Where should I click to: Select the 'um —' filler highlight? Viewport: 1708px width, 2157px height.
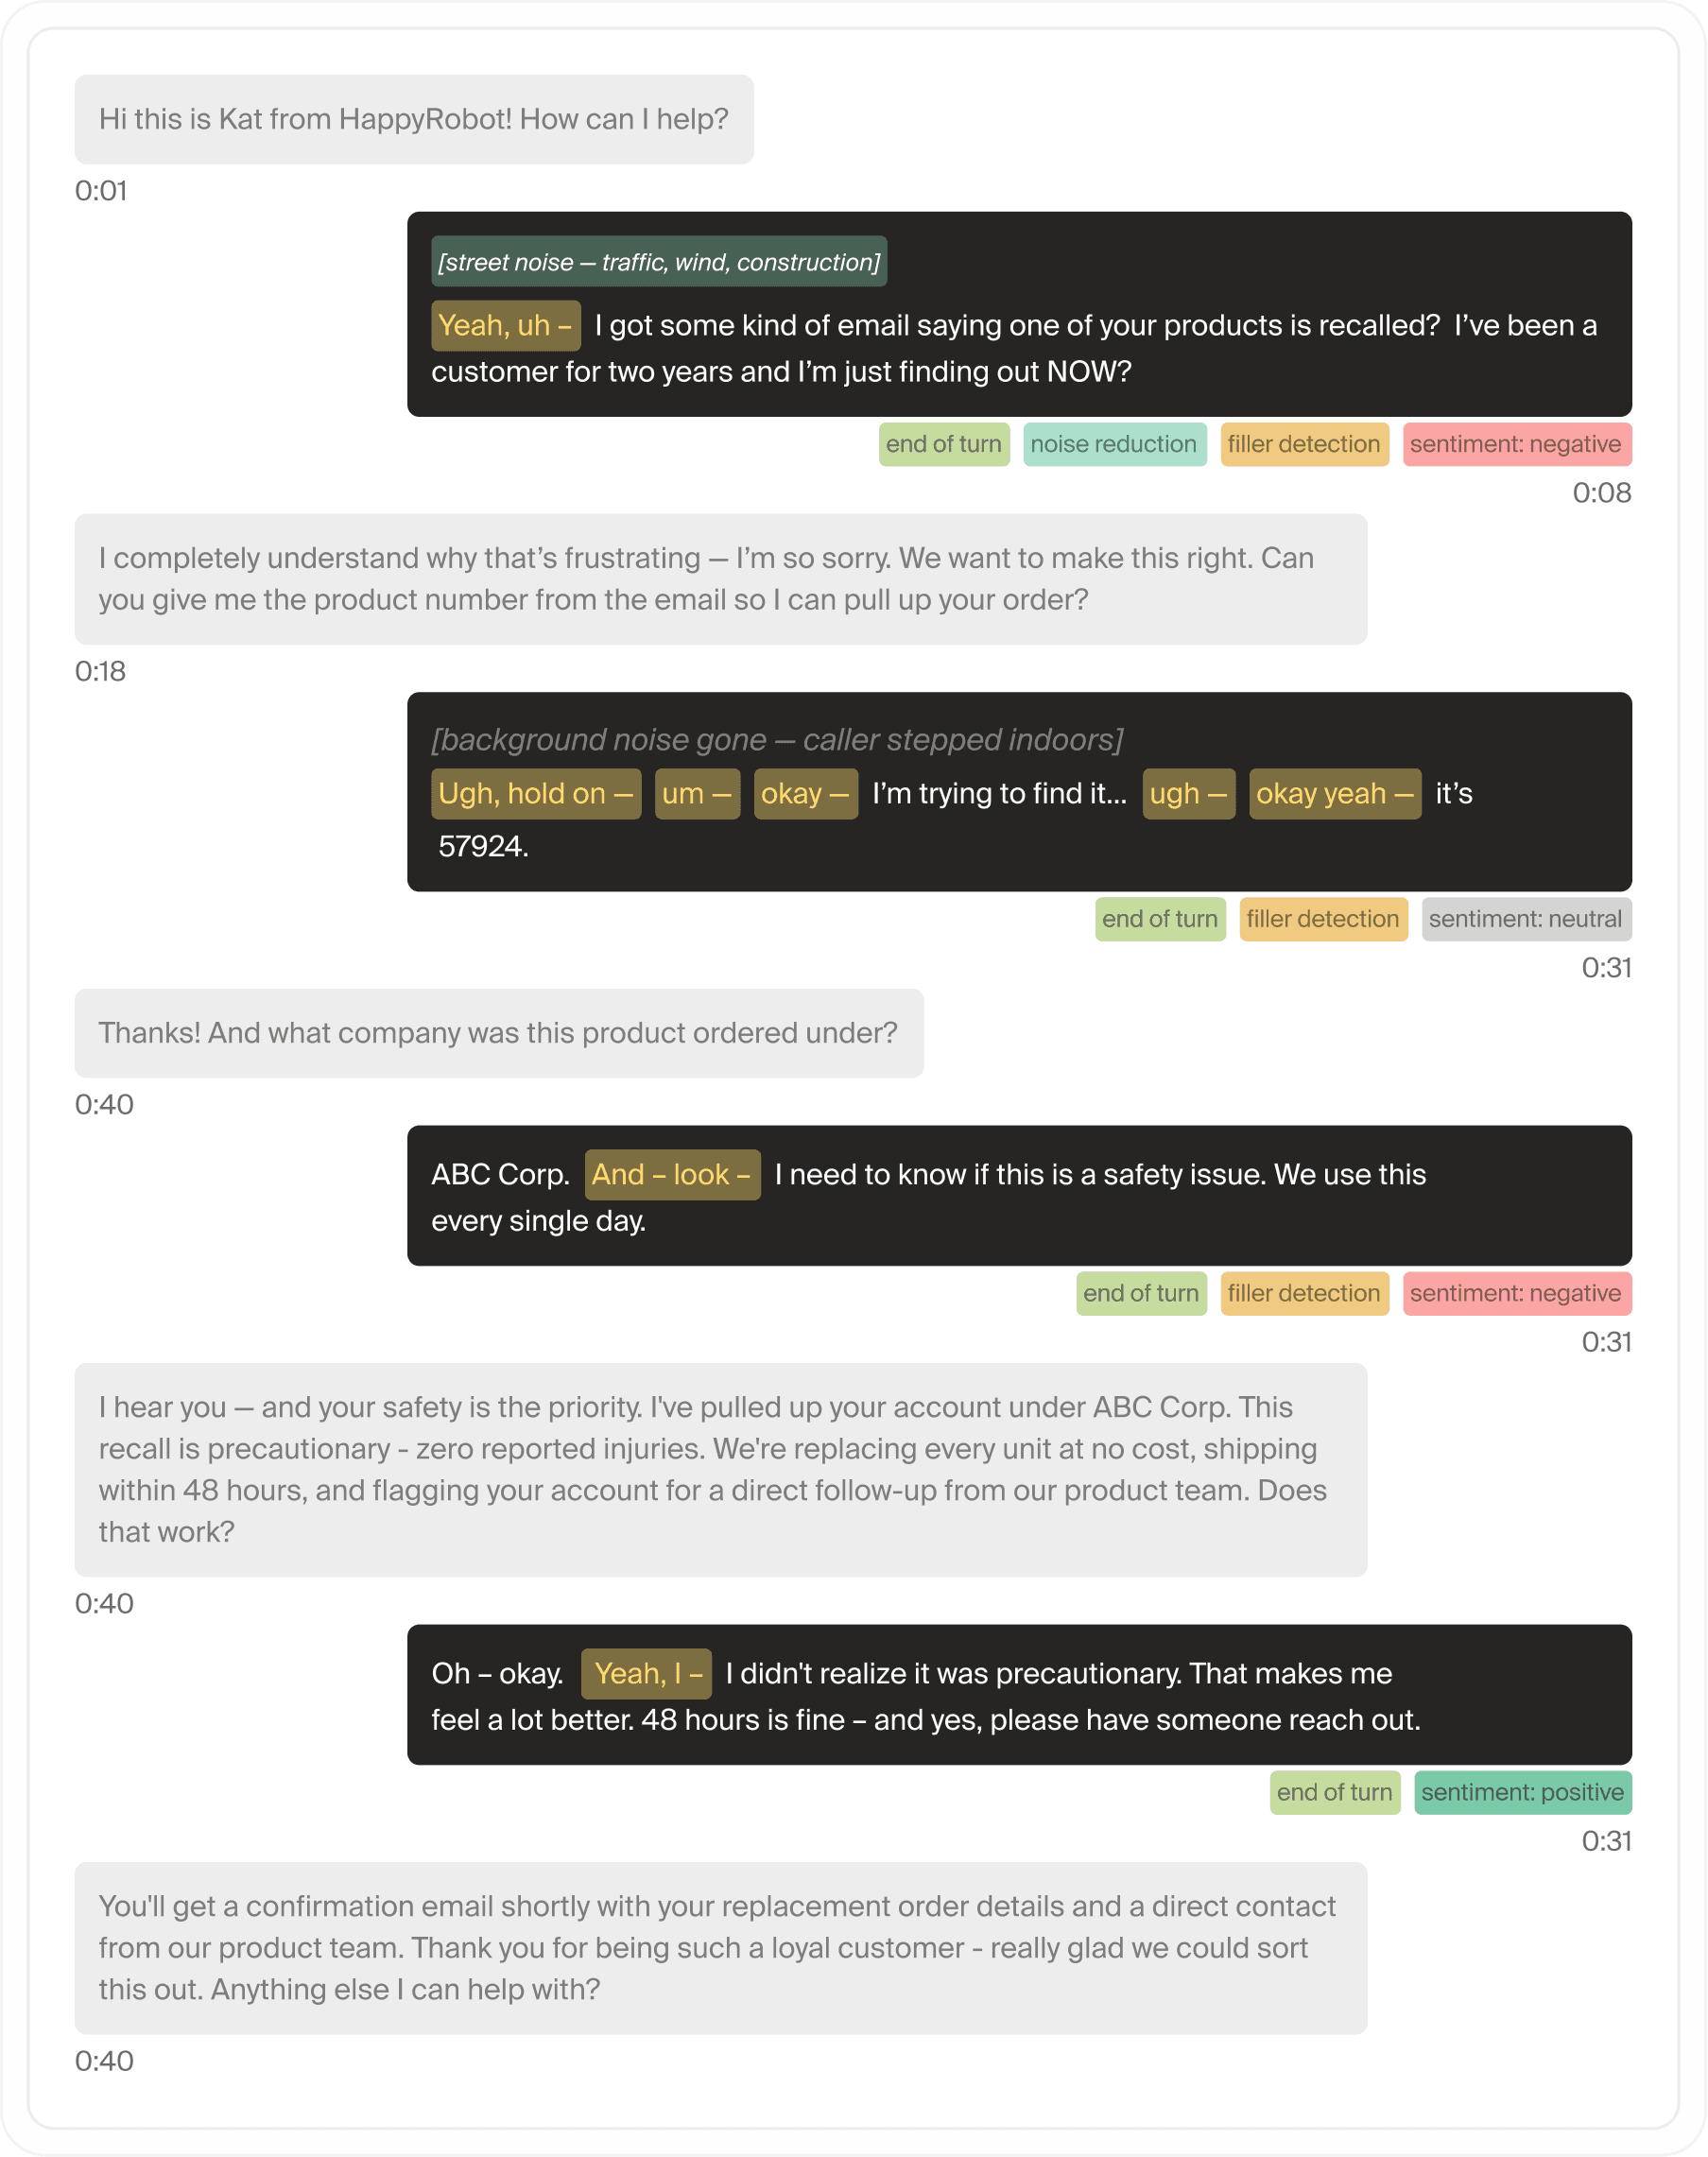[x=697, y=794]
